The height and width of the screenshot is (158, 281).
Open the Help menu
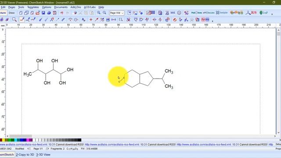click(101, 7)
